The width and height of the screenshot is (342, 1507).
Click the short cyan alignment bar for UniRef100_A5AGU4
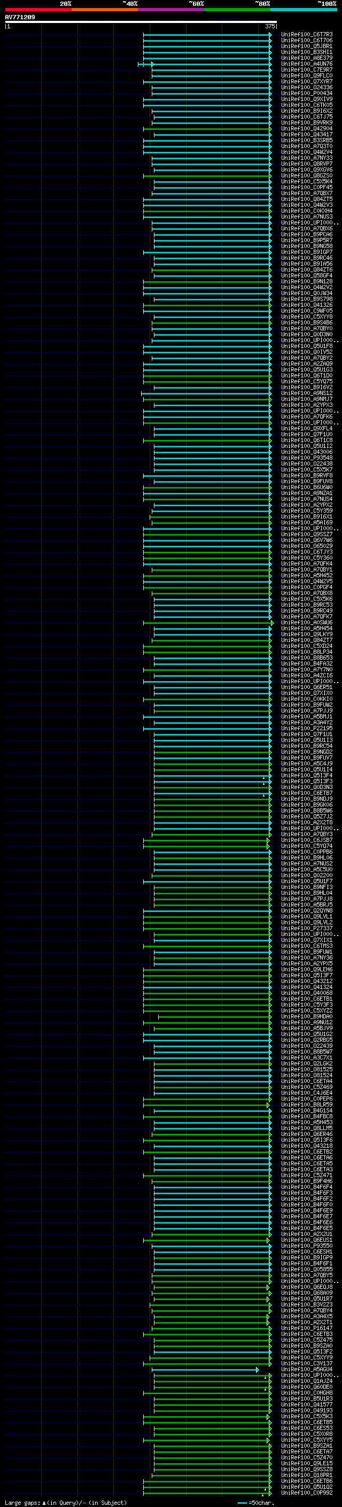[x=205, y=1370]
